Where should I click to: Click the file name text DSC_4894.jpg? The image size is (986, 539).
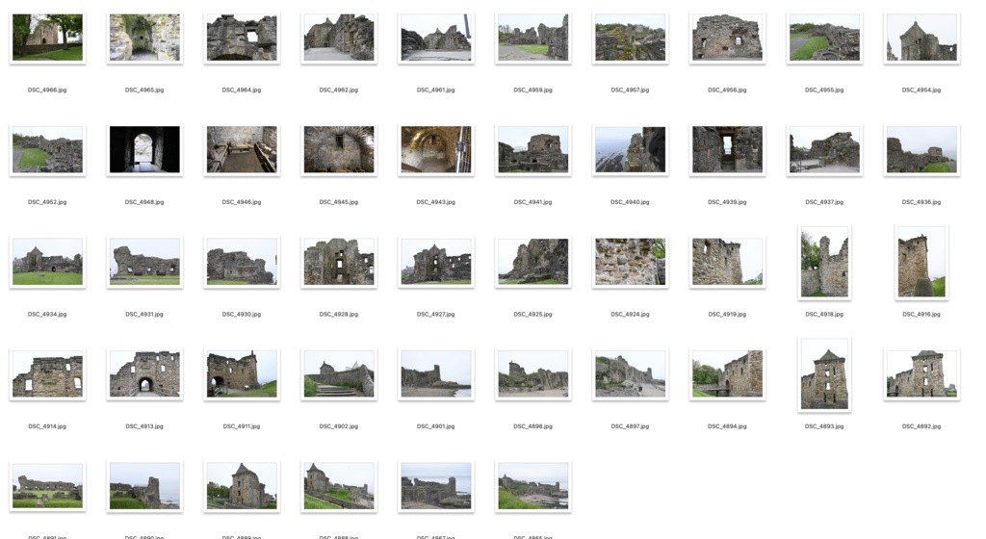pos(727,426)
